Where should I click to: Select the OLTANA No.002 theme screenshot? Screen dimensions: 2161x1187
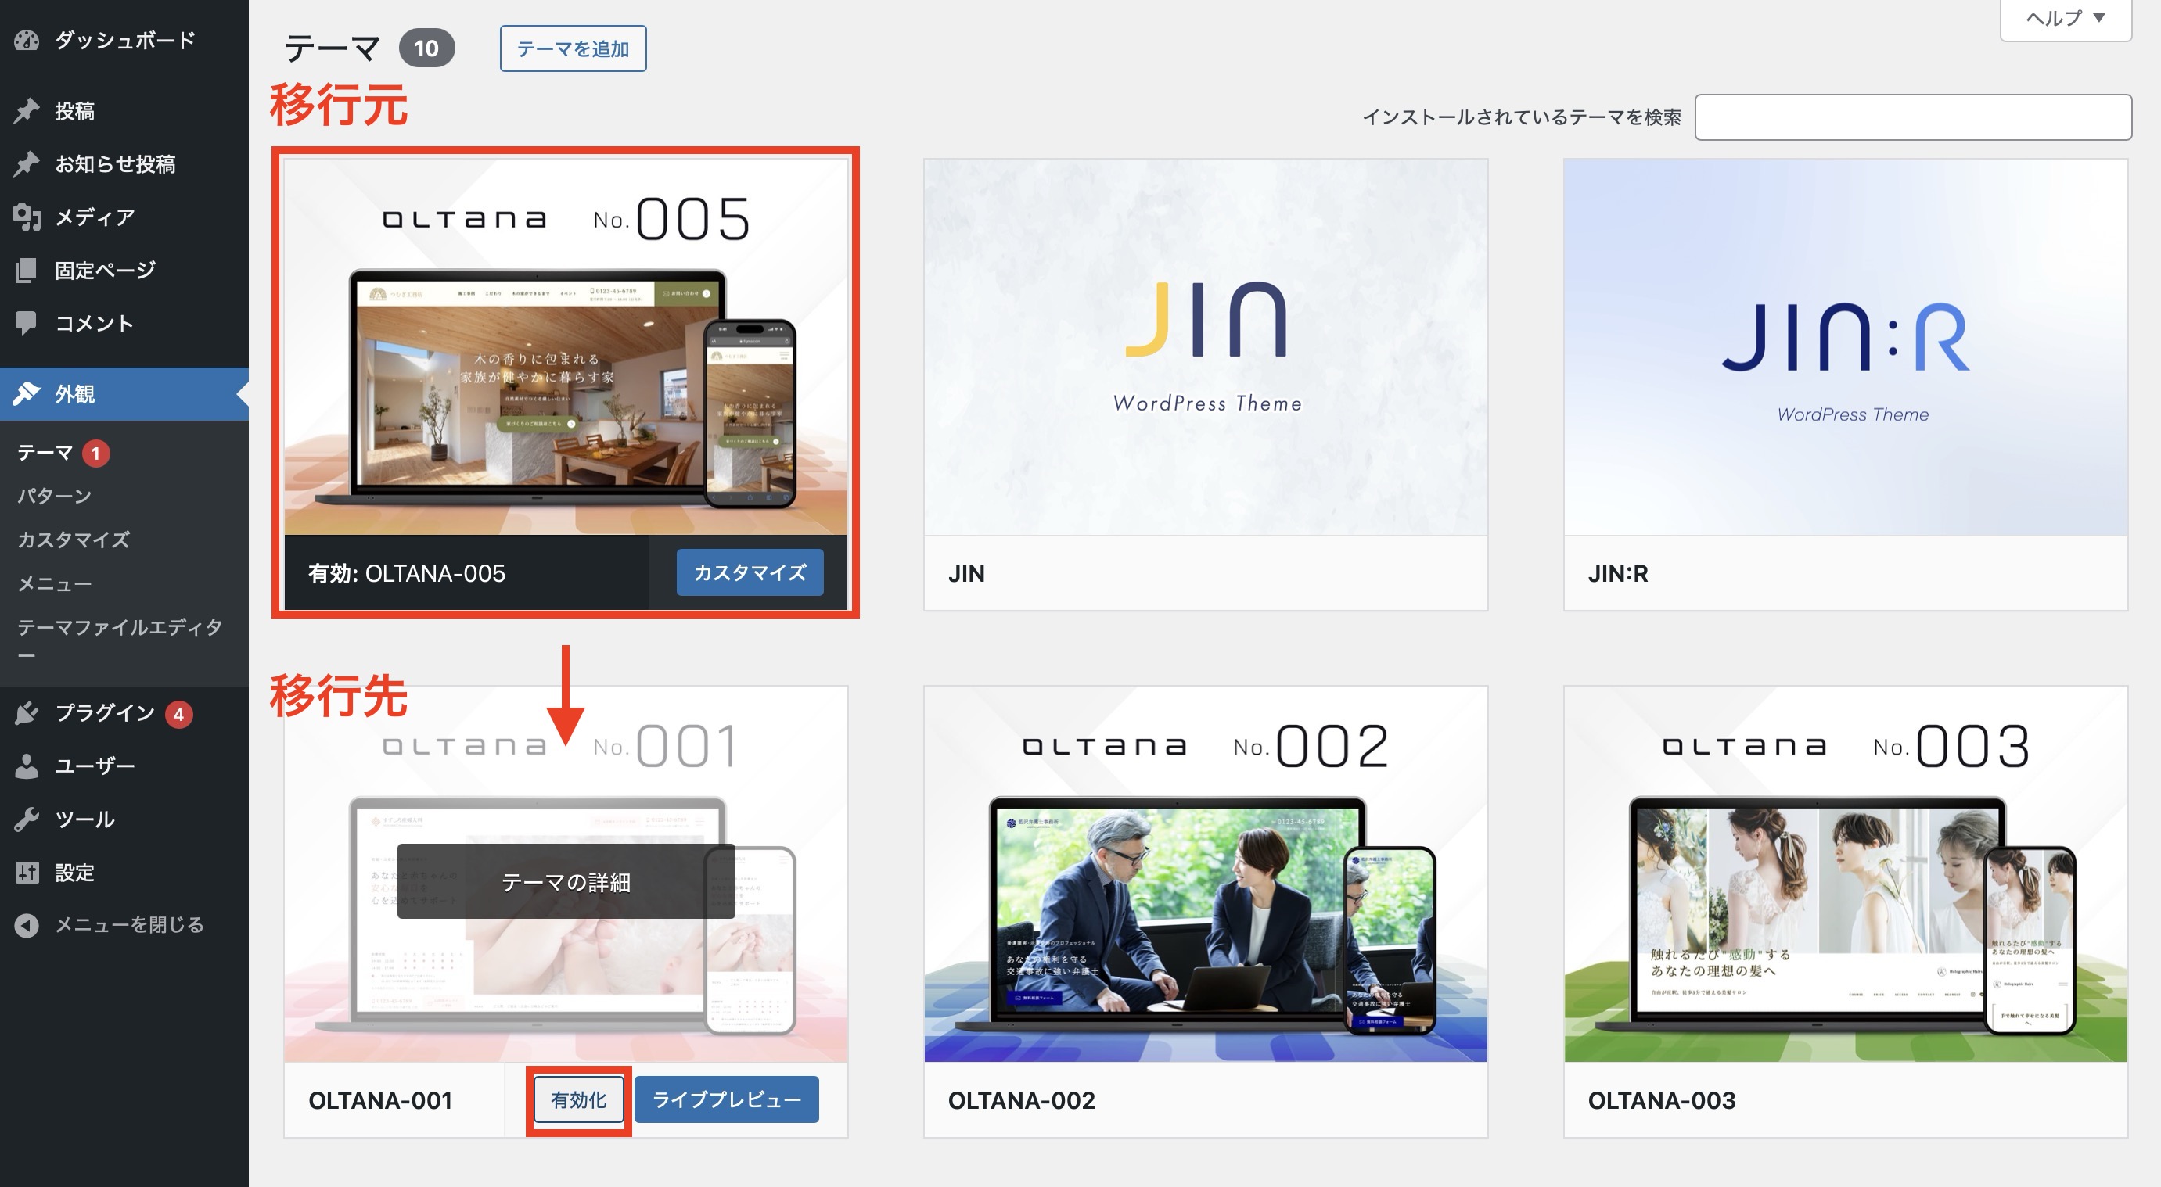pyautogui.click(x=1206, y=874)
